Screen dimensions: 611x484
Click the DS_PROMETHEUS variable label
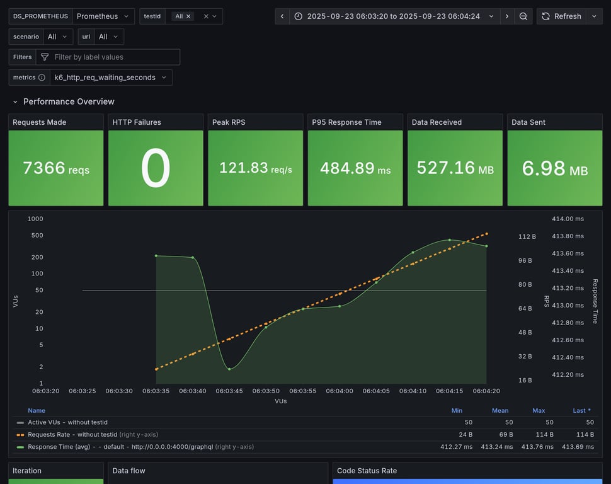coord(40,16)
